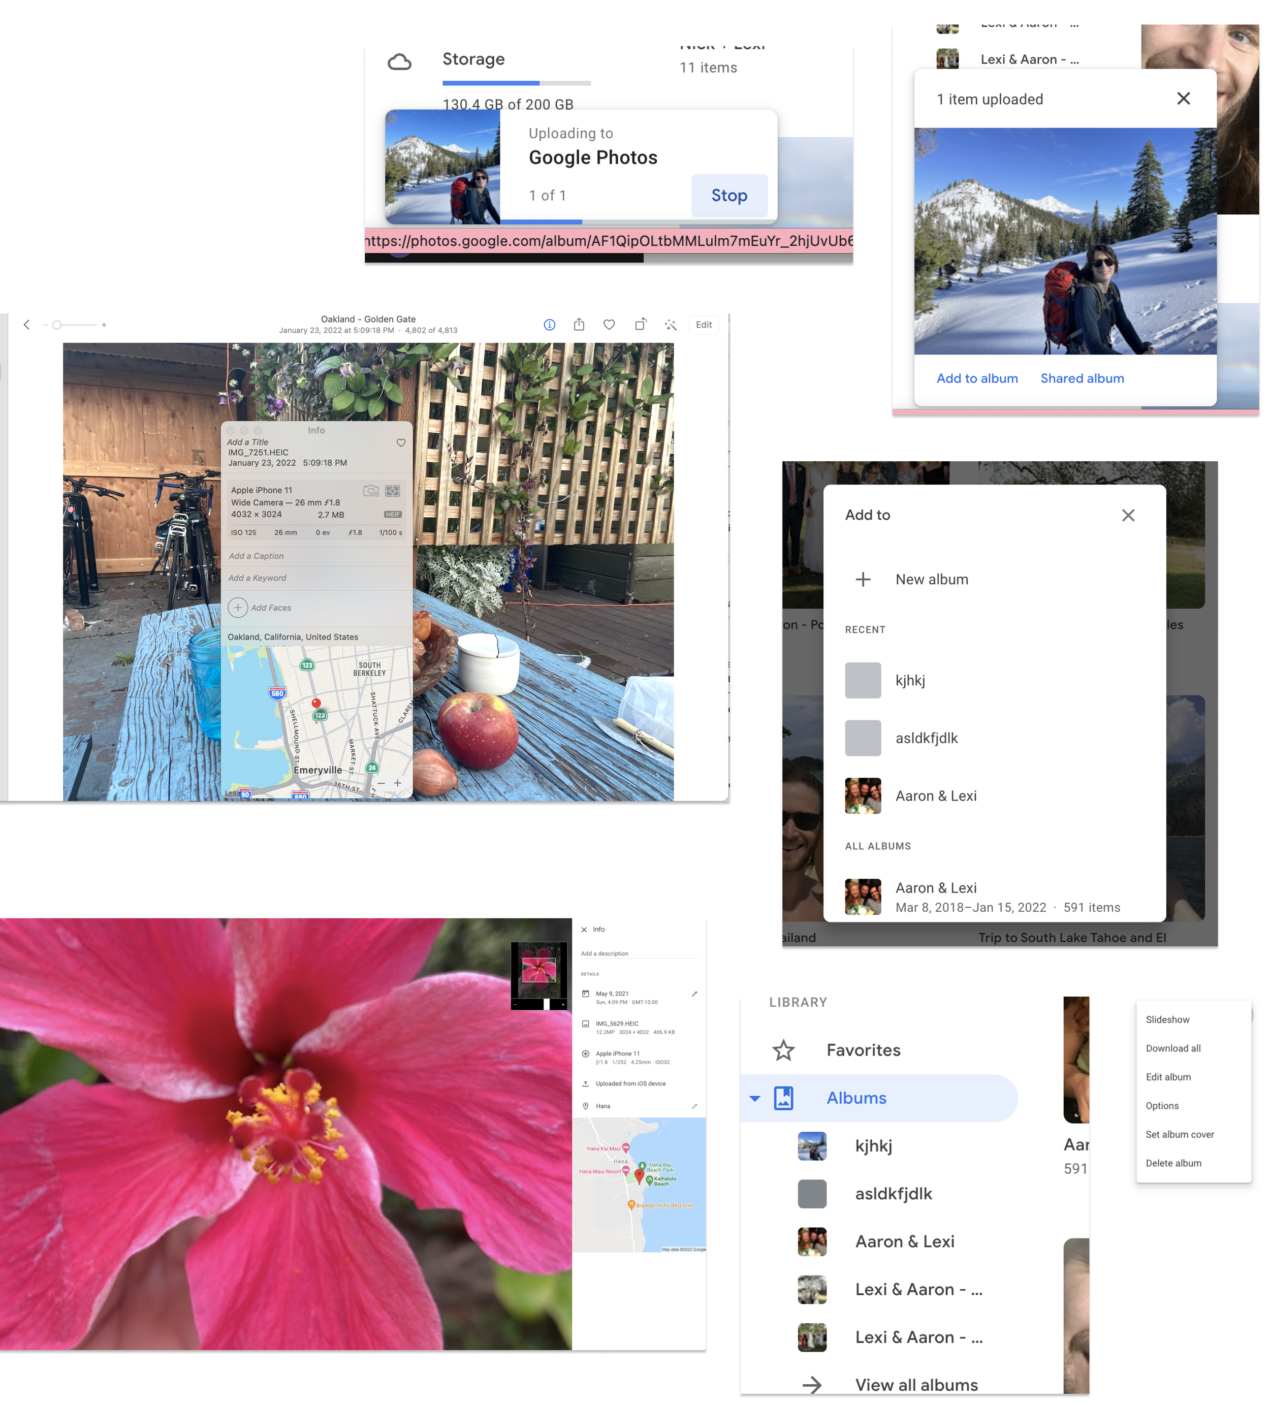
Task: Click the edit pencil next to May 9, 2021
Action: 694,995
